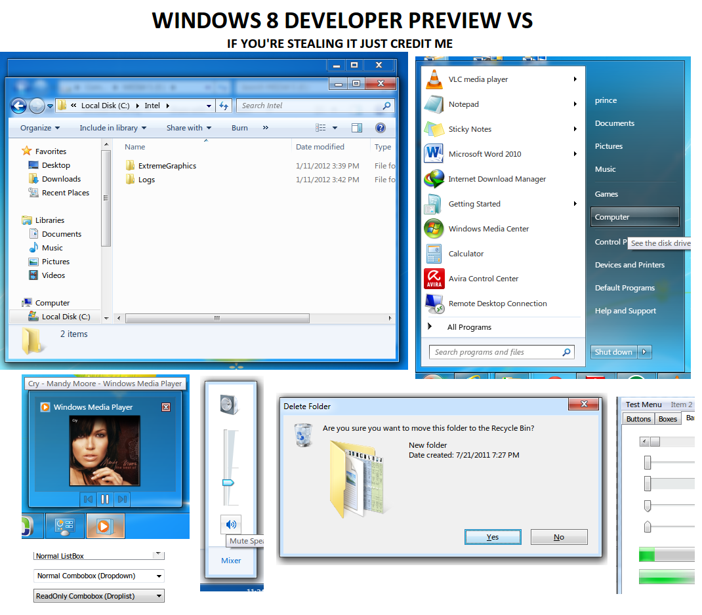Select the Buttons tab
This screenshot has width=702, height=615.
point(638,418)
